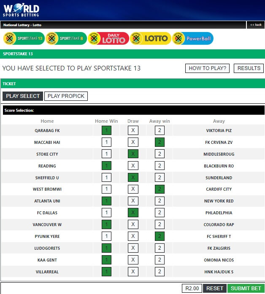Select the Daily Lotto game logo

108,38
